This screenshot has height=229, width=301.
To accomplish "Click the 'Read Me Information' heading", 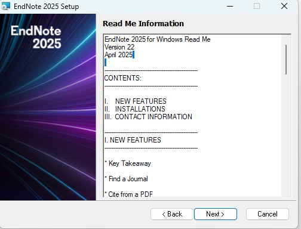I will pyautogui.click(x=143, y=24).
